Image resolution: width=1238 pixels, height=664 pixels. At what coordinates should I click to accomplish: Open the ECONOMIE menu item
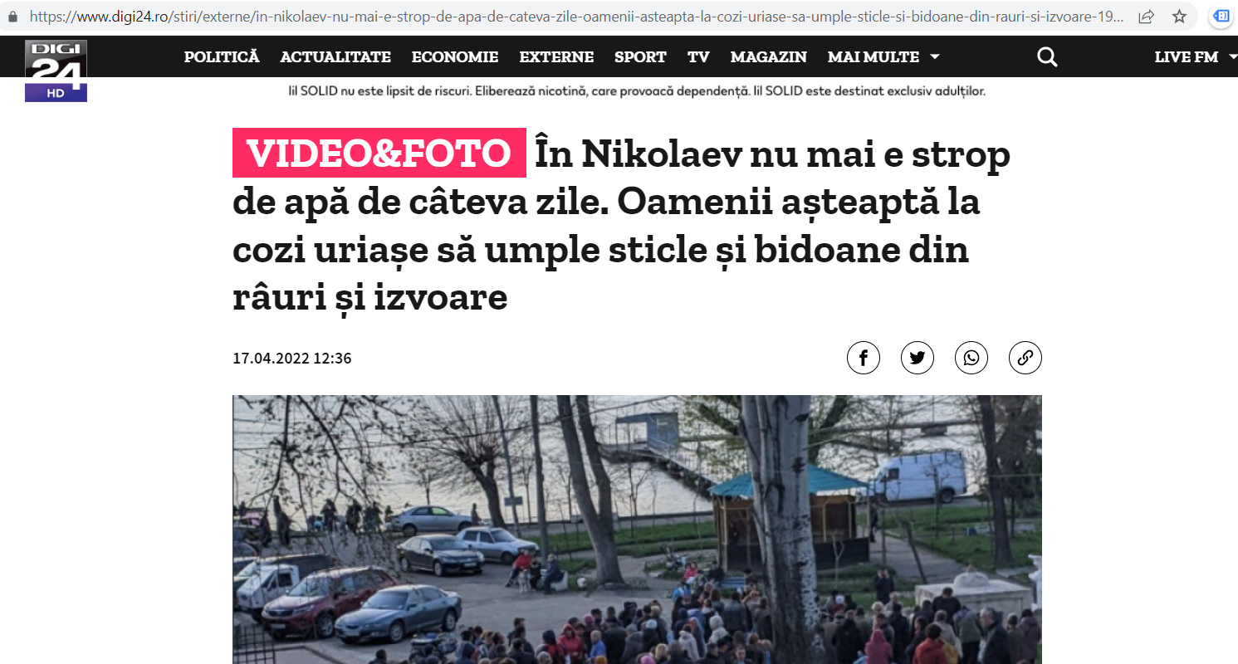point(455,56)
